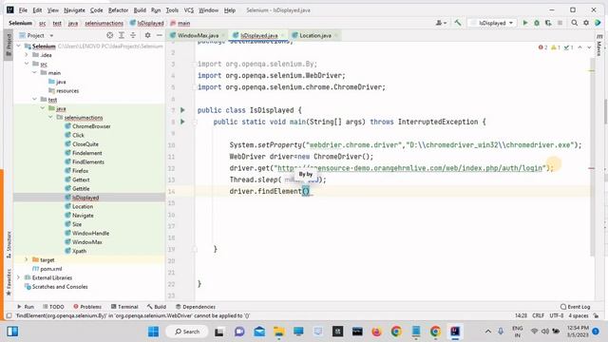
Task: Open pom.xml file
Action: click(x=50, y=269)
